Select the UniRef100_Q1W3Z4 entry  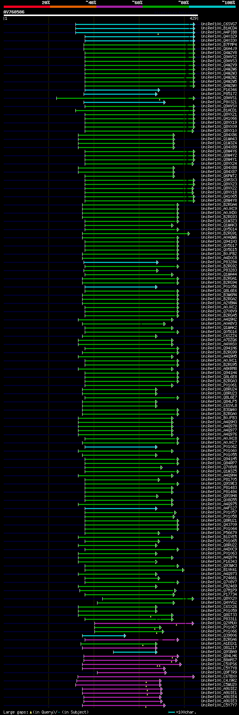coord(219,143)
